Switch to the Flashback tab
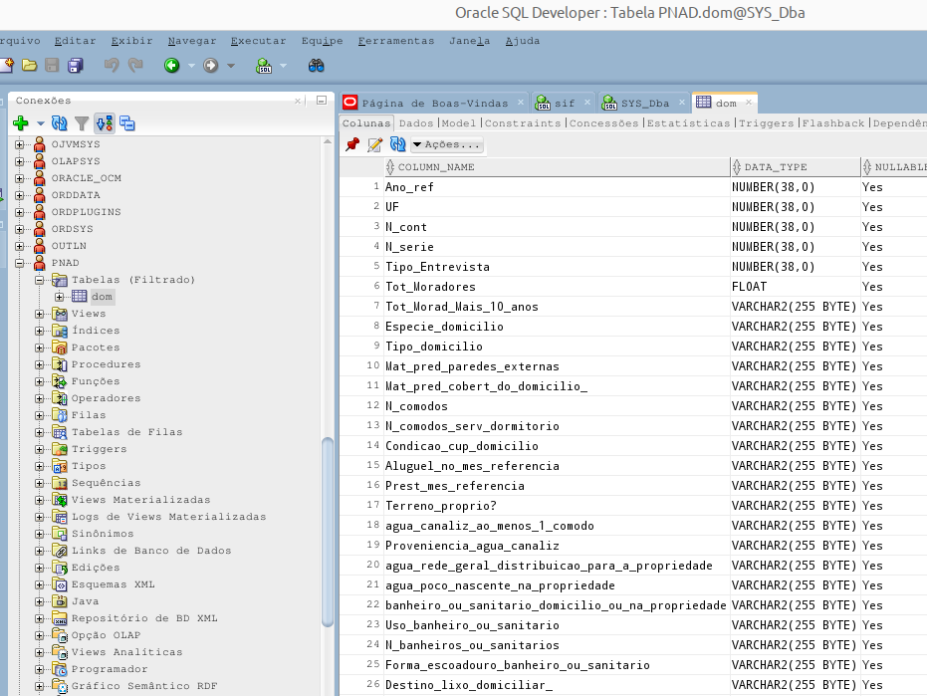The width and height of the screenshot is (927, 696). [833, 123]
